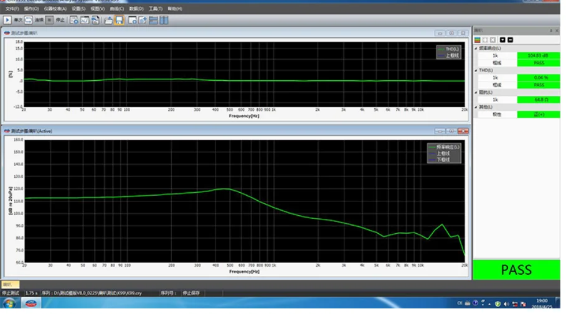Image resolution: width=566 pixels, height=314 pixels.
Task: Collapse the 频率响应(L) results group
Action: (x=476, y=48)
